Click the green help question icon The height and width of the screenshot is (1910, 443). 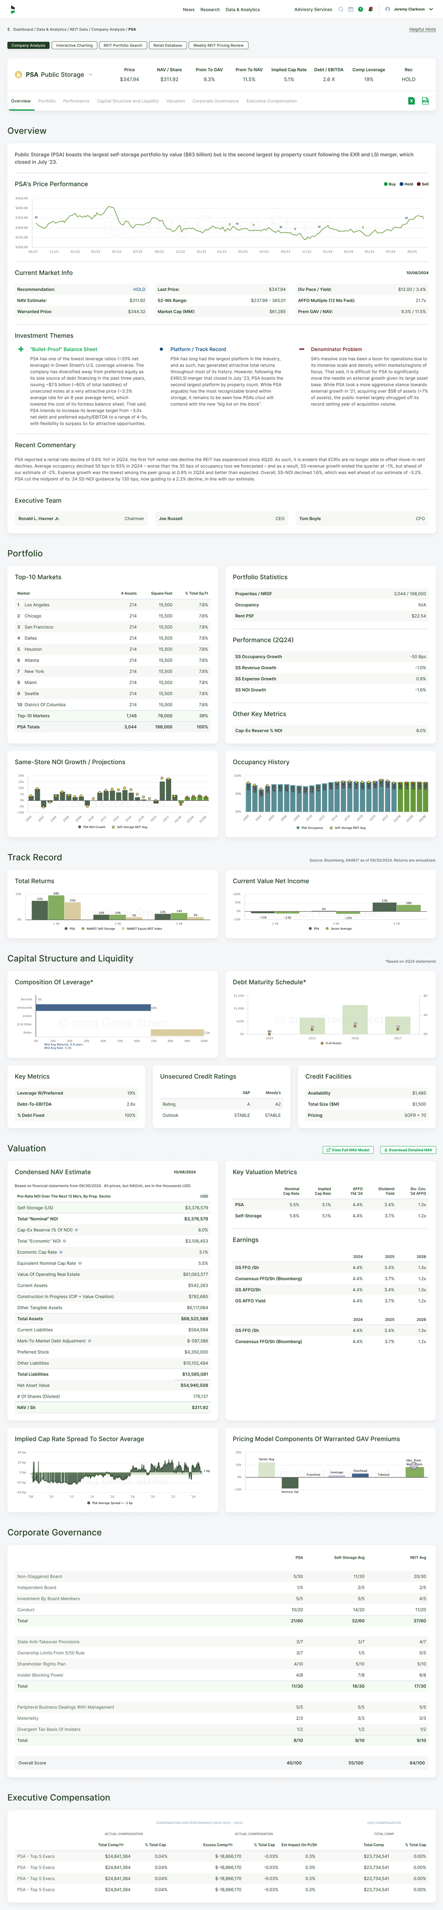tap(360, 10)
